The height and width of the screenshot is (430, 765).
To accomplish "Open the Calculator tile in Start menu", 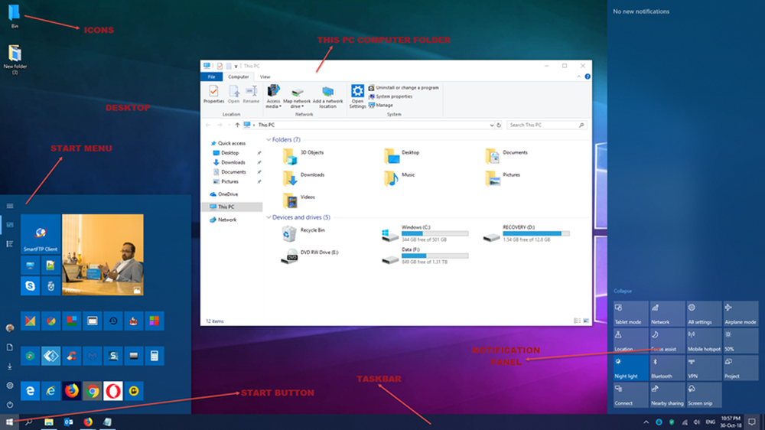I will coord(154,355).
